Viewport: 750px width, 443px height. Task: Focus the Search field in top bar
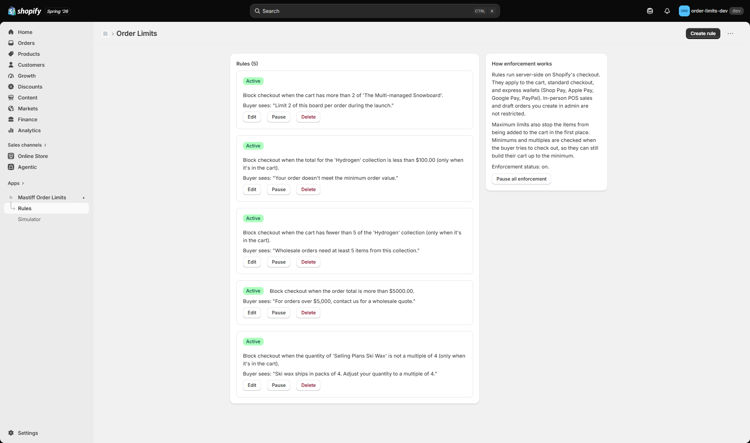point(375,11)
